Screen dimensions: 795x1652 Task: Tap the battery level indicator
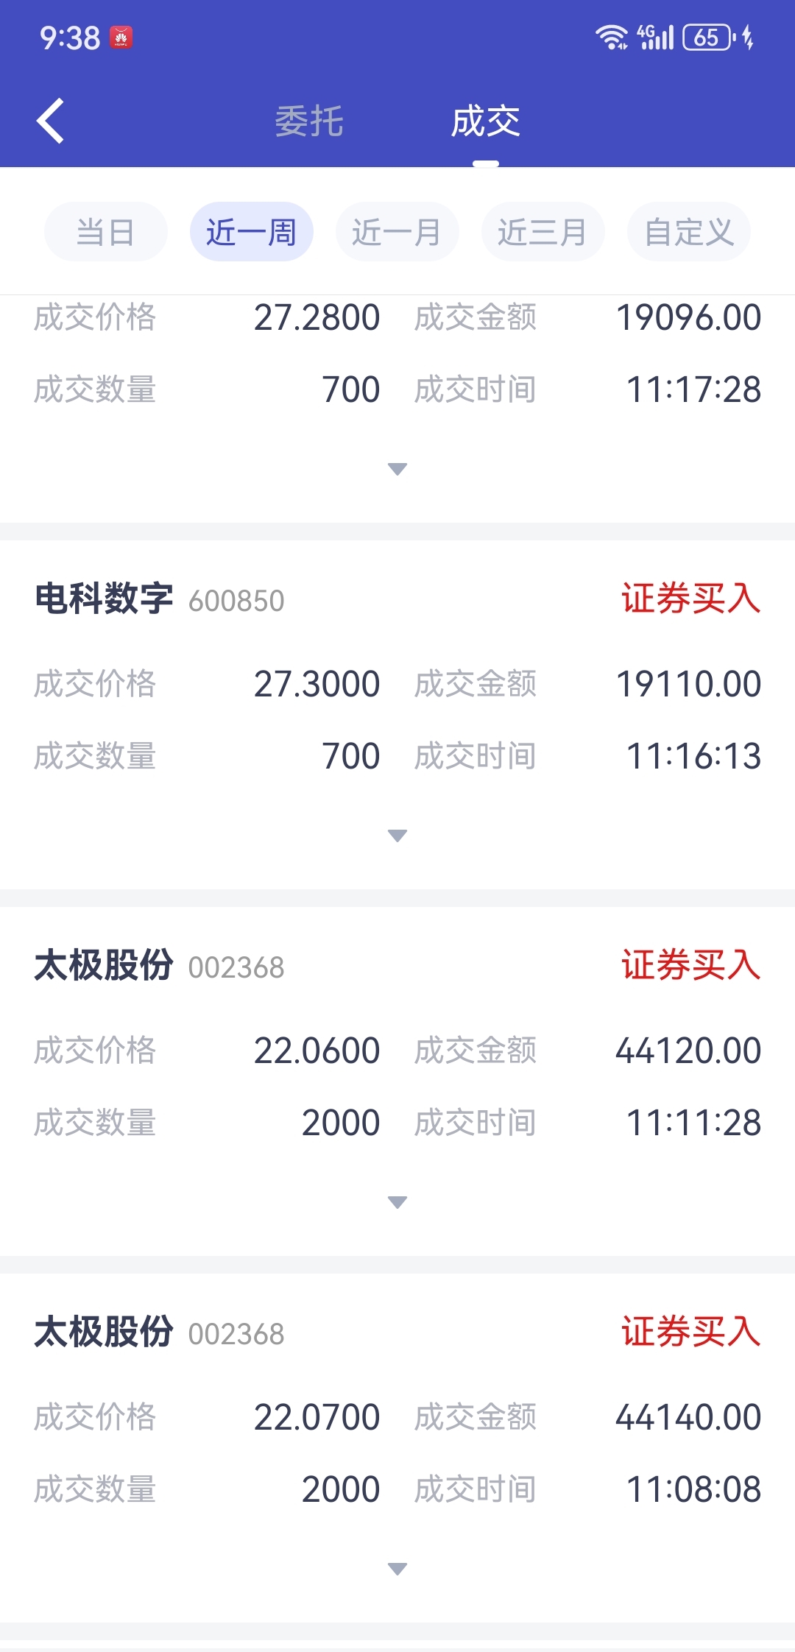(709, 37)
